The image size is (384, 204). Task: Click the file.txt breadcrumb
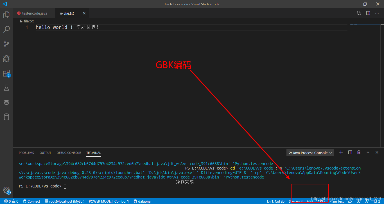(27, 21)
